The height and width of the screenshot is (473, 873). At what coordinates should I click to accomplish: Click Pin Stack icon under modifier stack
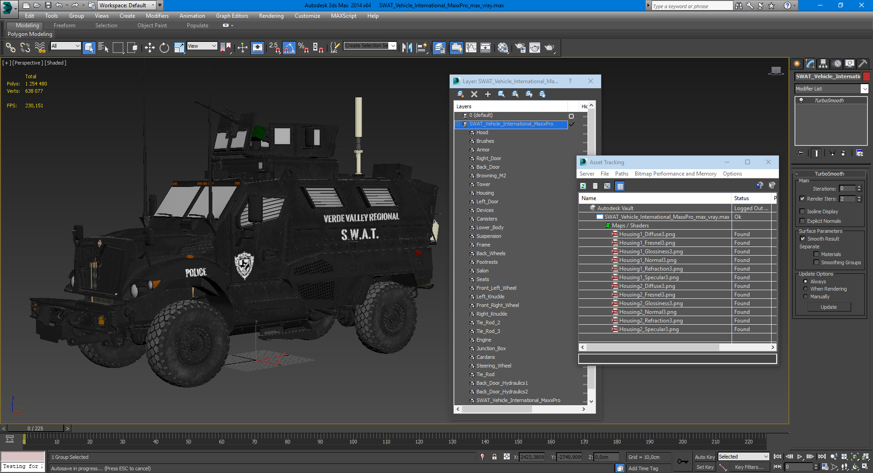tap(801, 153)
